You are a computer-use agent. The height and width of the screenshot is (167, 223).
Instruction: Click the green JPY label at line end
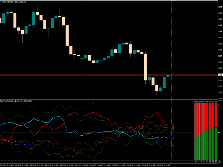(x=173, y=132)
